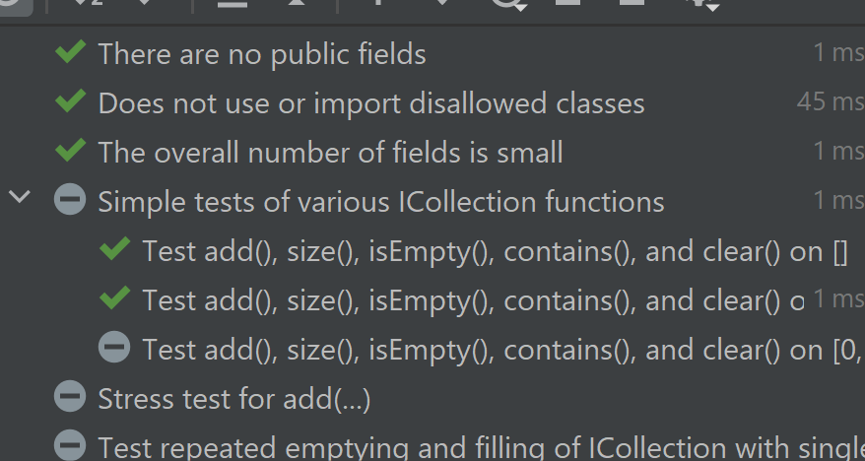The width and height of the screenshot is (865, 461).
Task: Click the ignored-status icon beside "Simple tests of various ICollection functions"
Action: click(70, 201)
